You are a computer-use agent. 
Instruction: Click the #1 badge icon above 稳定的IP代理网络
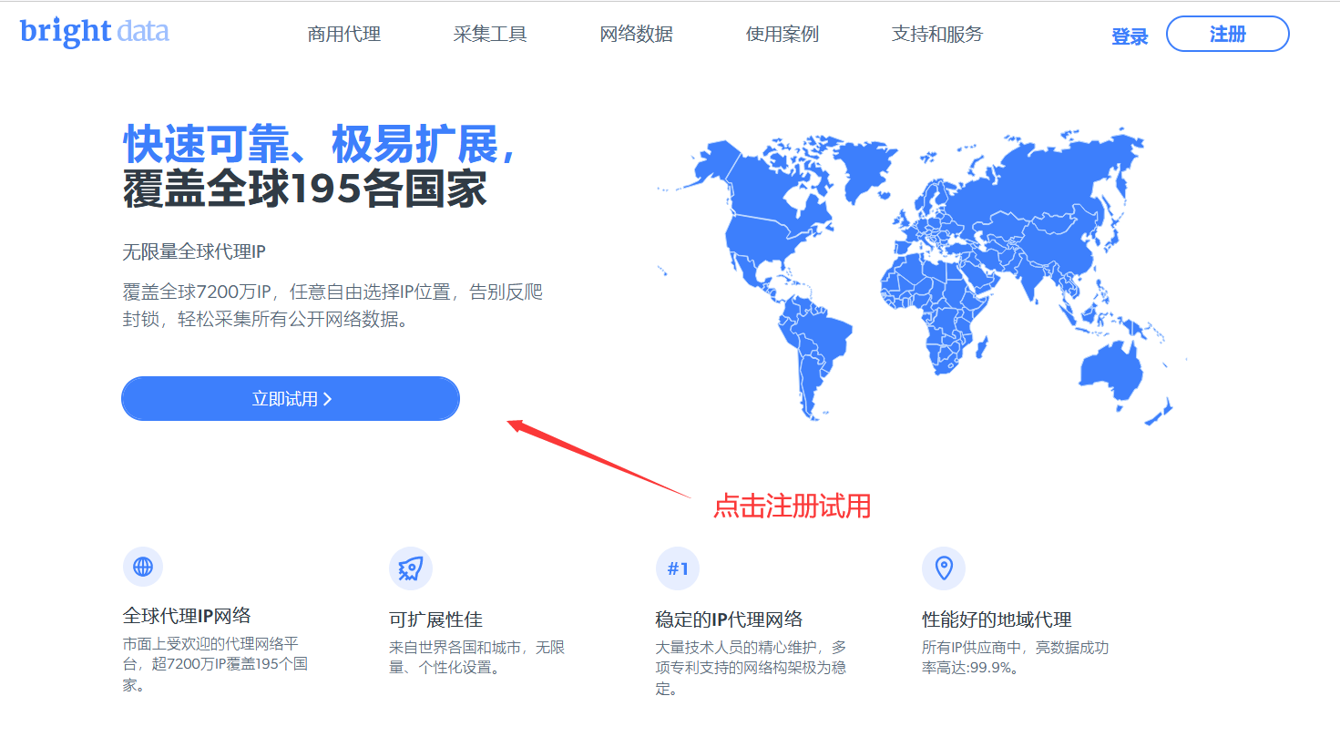[677, 567]
